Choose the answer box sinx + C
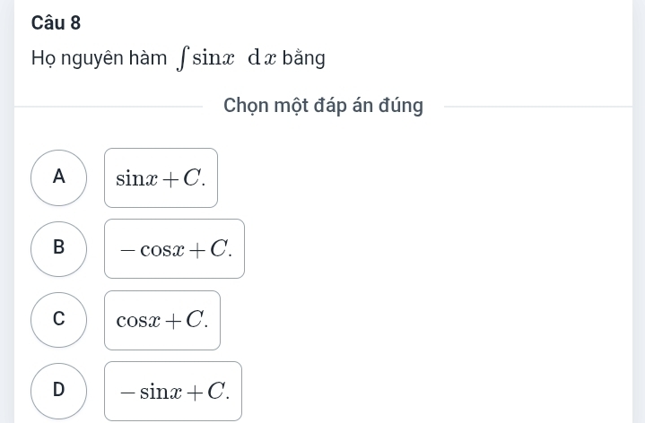 click(x=161, y=177)
